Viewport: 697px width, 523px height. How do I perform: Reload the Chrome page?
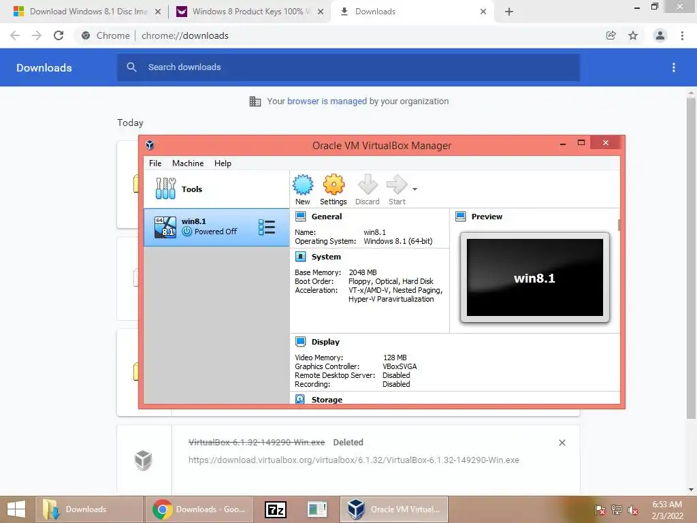(59, 35)
